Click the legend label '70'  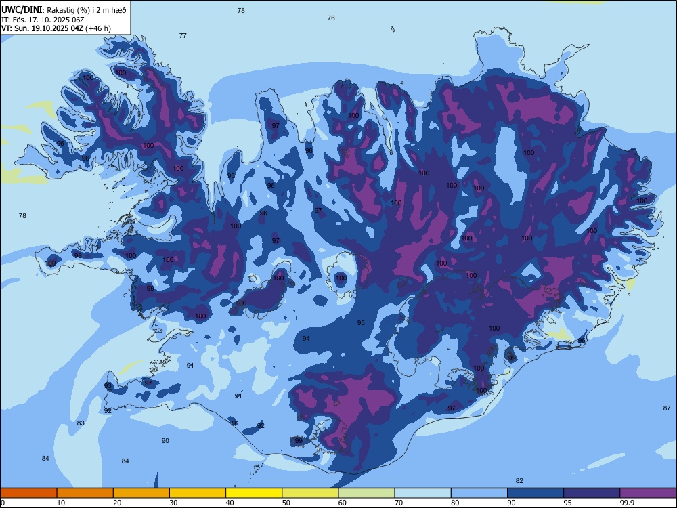pyautogui.click(x=399, y=503)
